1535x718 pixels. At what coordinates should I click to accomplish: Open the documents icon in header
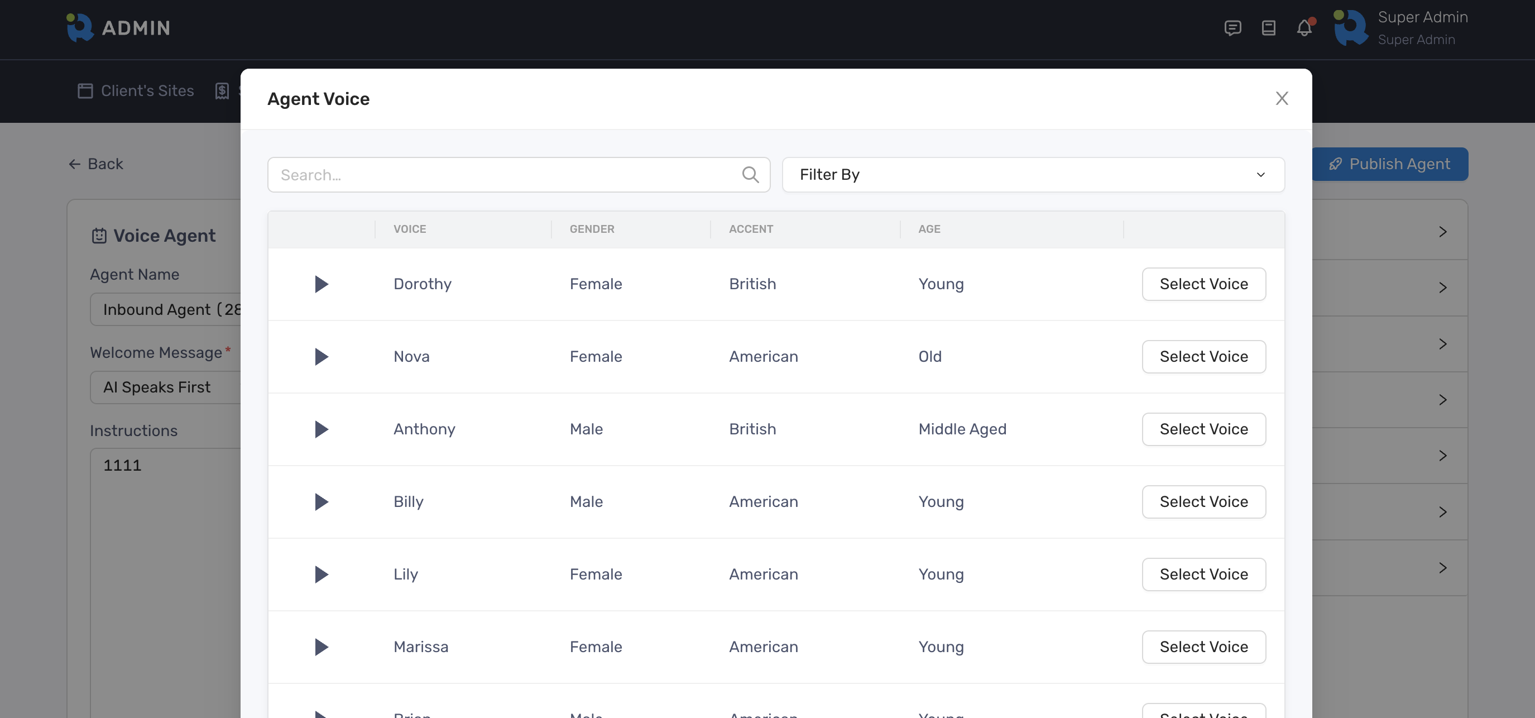point(1269,28)
